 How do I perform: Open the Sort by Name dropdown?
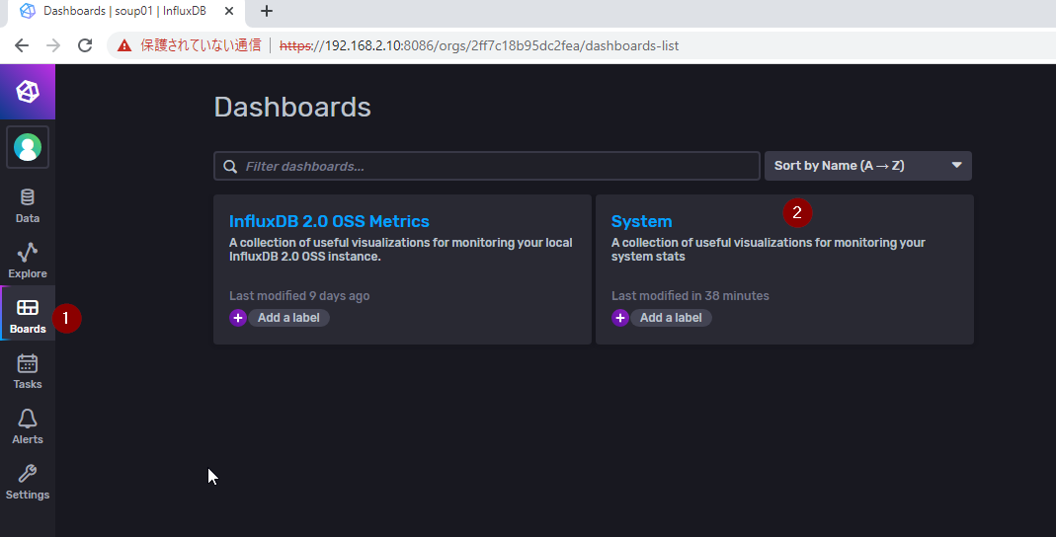[868, 166]
